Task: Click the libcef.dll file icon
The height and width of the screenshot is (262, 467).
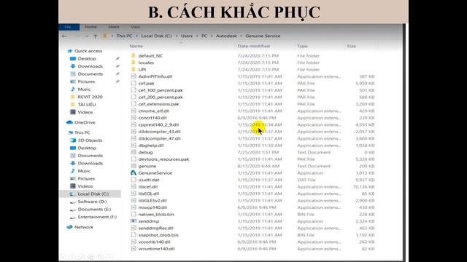Action: click(x=134, y=186)
